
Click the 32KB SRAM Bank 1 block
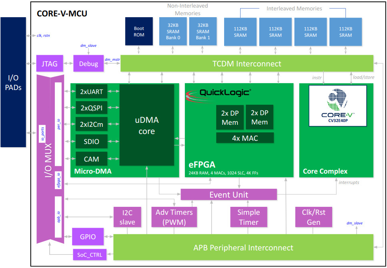tap(203, 32)
